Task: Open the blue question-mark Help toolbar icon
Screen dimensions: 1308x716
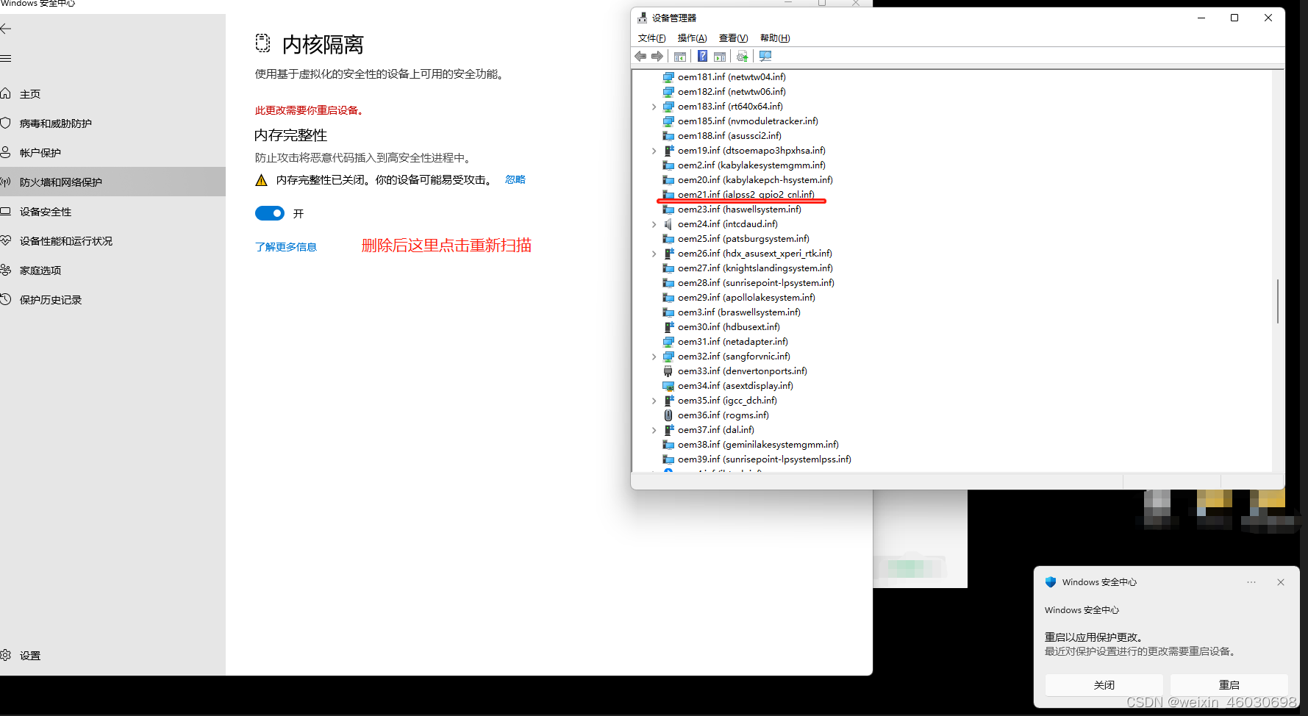Action: point(702,57)
